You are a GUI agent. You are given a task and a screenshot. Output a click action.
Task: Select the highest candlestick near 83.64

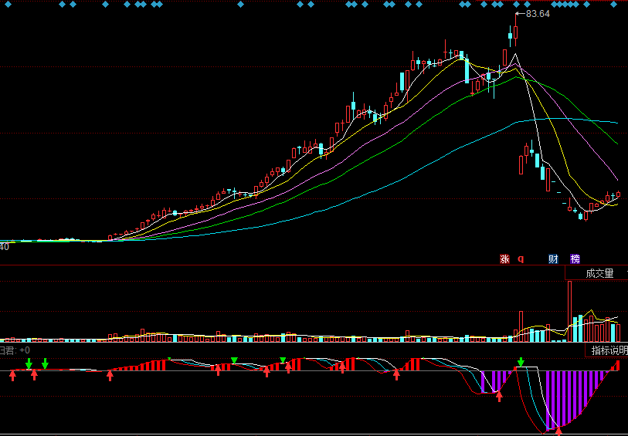click(x=515, y=31)
